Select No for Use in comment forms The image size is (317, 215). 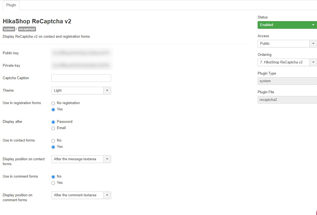pos(53,177)
